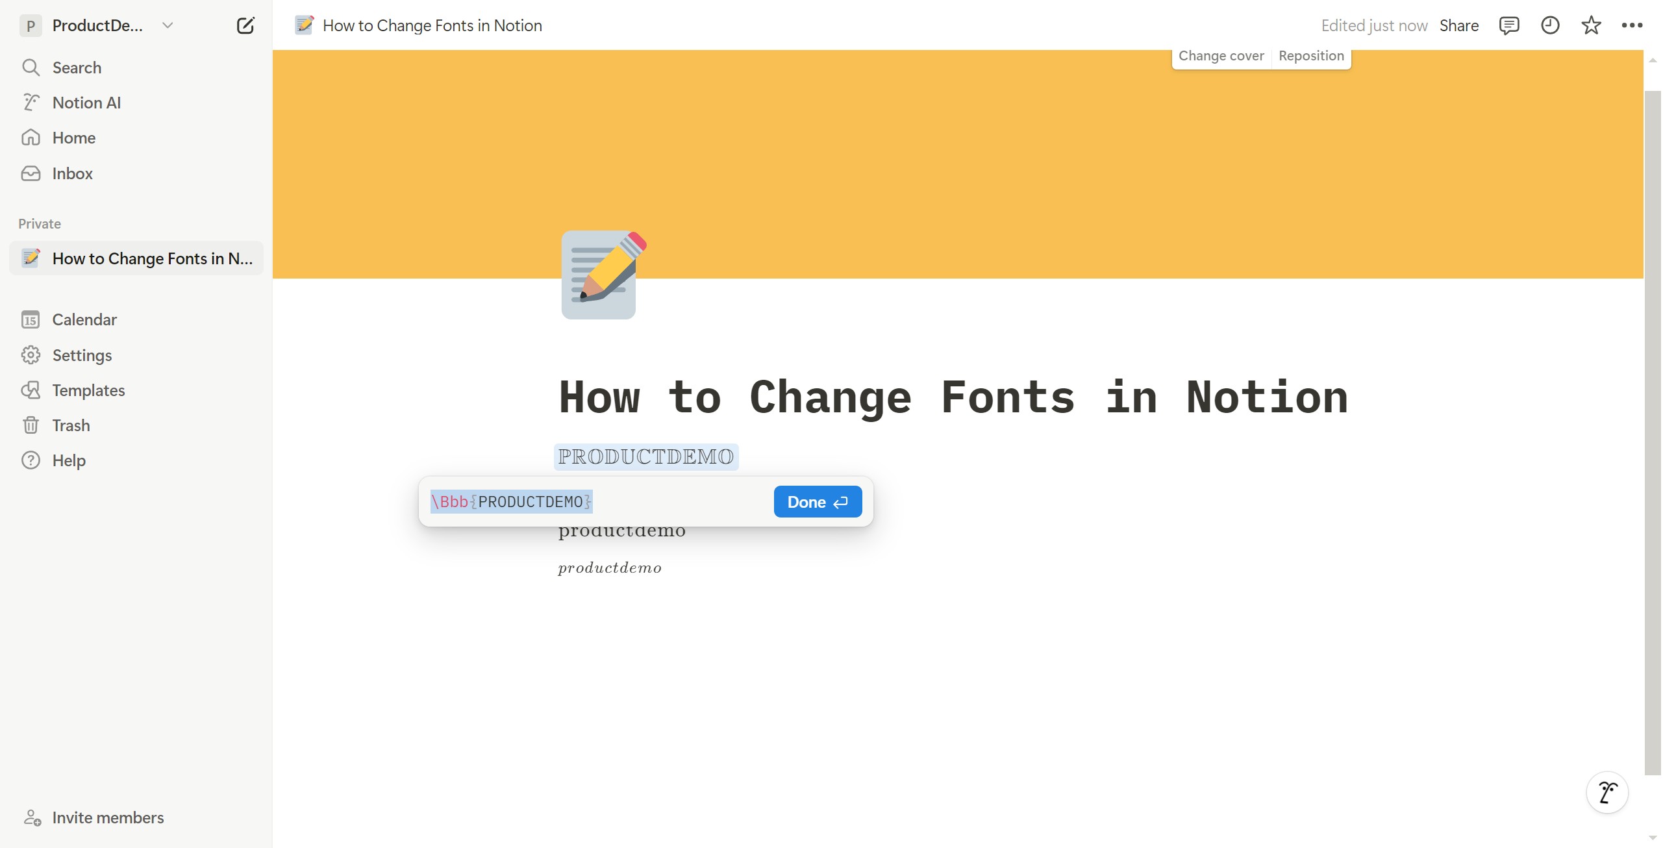Click the \Bbb{PRODUCTDEMO} equation input field
Screen dimensions: 1663x848
(x=597, y=502)
